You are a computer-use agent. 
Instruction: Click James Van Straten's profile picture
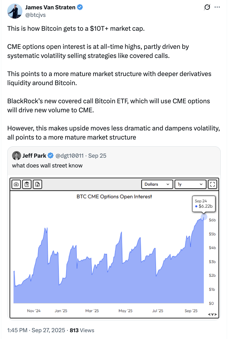[15, 11]
